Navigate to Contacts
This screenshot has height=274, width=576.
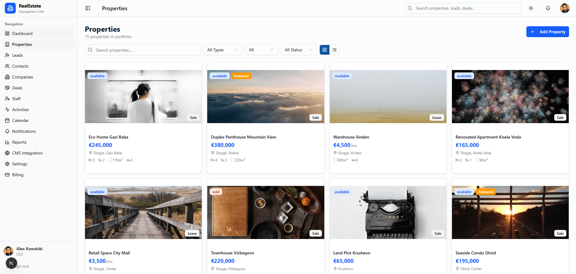tap(38, 66)
